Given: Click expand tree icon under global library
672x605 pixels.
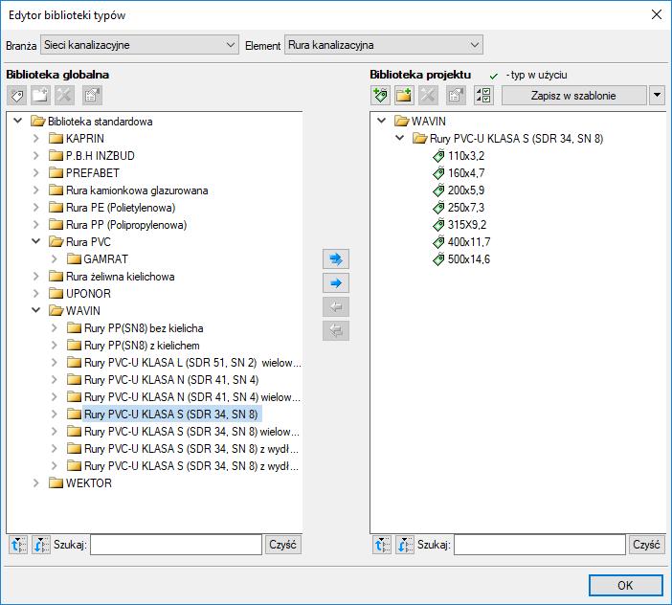Looking at the screenshot, I should (18, 545).
